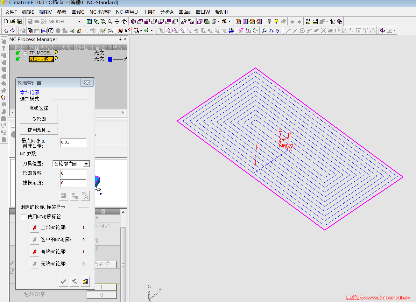
Task: Open the 帮助H menu
Action: coord(222,12)
